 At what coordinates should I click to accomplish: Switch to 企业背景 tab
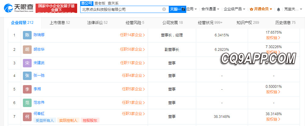(x=22, y=23)
